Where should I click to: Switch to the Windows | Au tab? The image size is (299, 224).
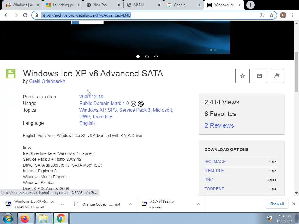[x=22, y=5]
